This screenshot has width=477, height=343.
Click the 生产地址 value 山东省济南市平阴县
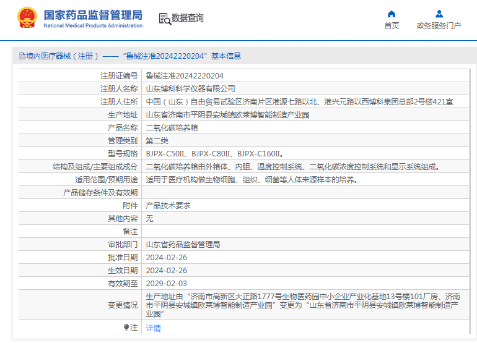coord(227,115)
